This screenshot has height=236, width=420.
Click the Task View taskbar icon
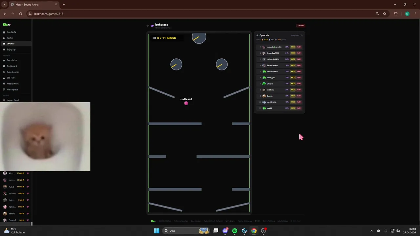pyautogui.click(x=216, y=231)
